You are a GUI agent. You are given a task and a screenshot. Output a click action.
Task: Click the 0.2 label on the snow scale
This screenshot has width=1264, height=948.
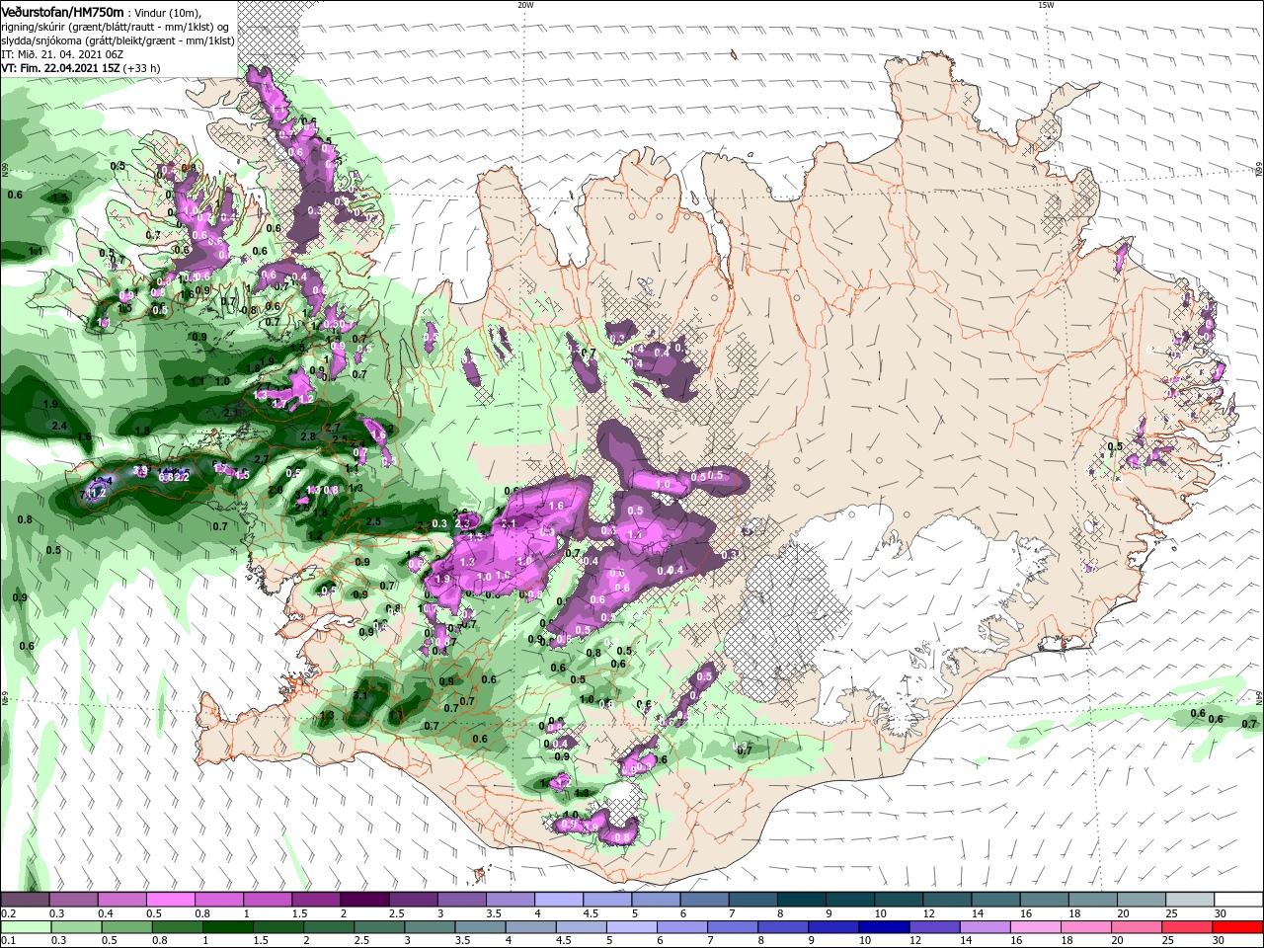(x=8, y=913)
